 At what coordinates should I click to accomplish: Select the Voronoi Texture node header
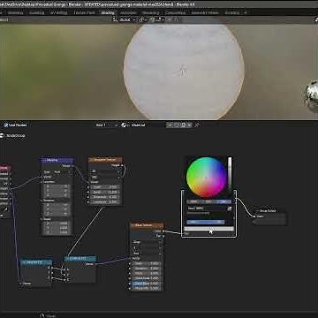[105, 160]
